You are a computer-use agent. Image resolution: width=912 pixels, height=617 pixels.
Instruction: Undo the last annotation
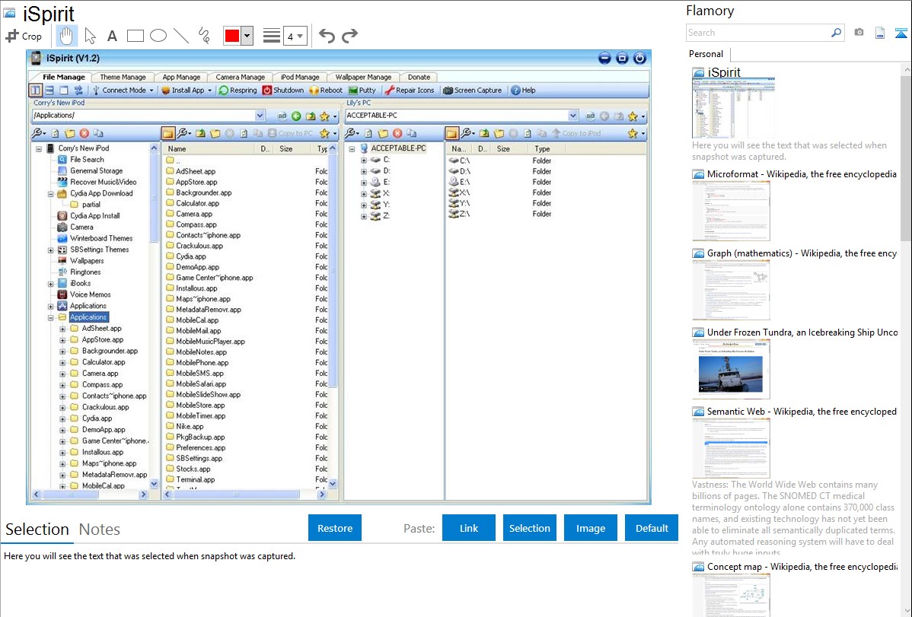pos(327,36)
